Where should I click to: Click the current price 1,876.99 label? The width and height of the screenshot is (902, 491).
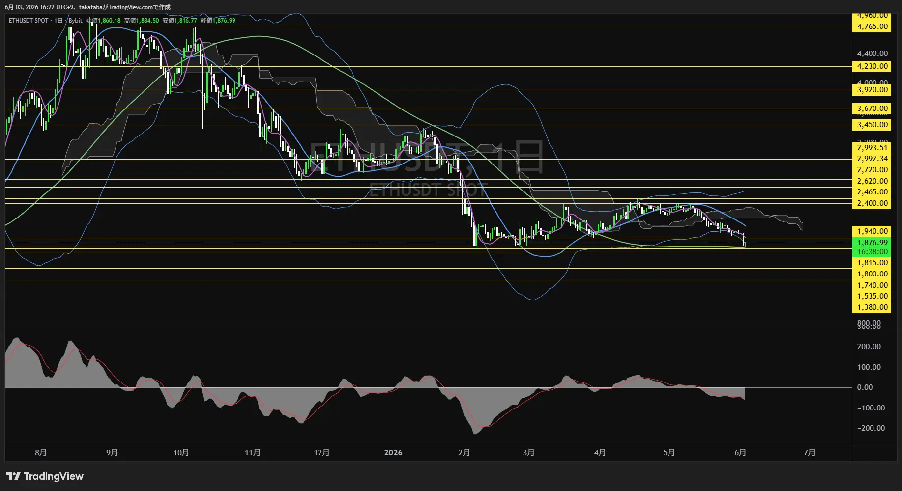coord(872,243)
